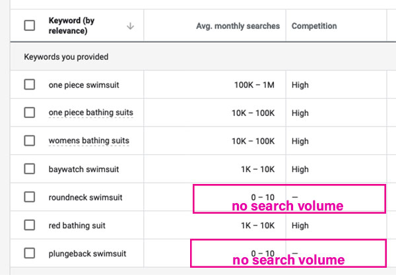Tick the womens bathing suits checkbox

(x=30, y=140)
